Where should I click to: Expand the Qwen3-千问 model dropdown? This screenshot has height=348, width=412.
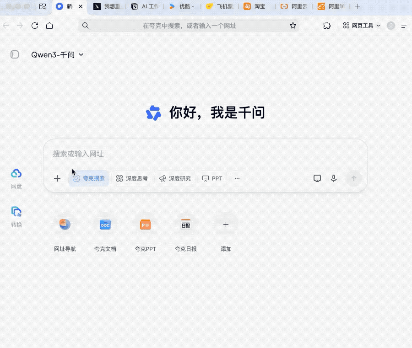[57, 55]
